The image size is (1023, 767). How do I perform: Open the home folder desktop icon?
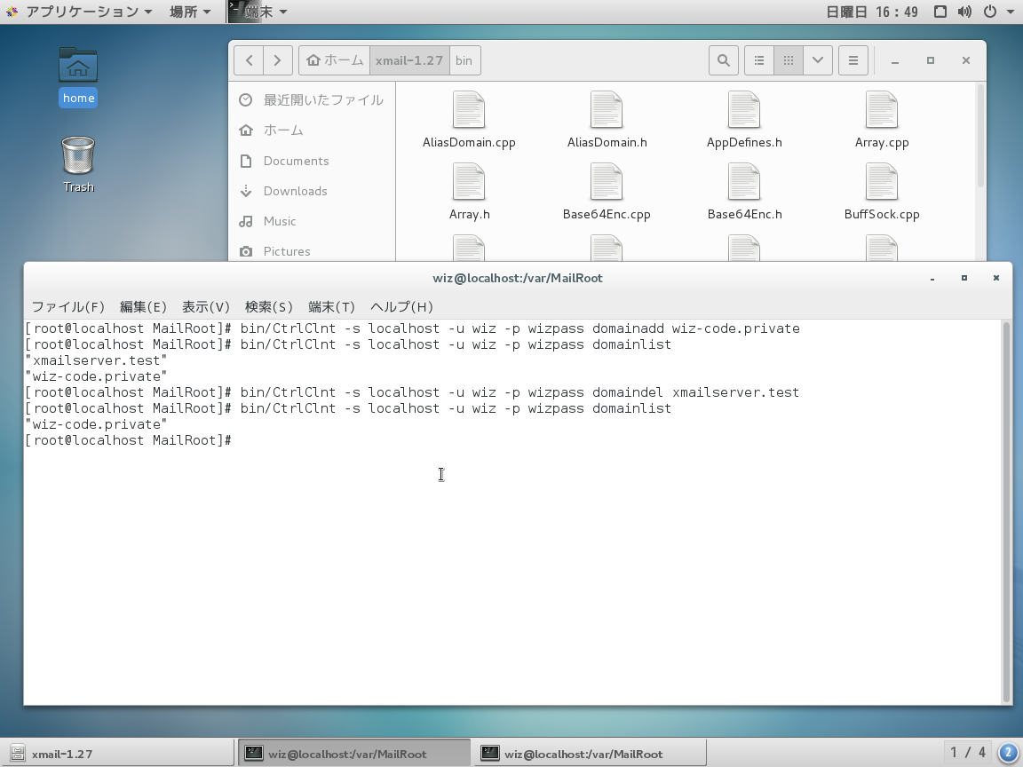tap(77, 76)
